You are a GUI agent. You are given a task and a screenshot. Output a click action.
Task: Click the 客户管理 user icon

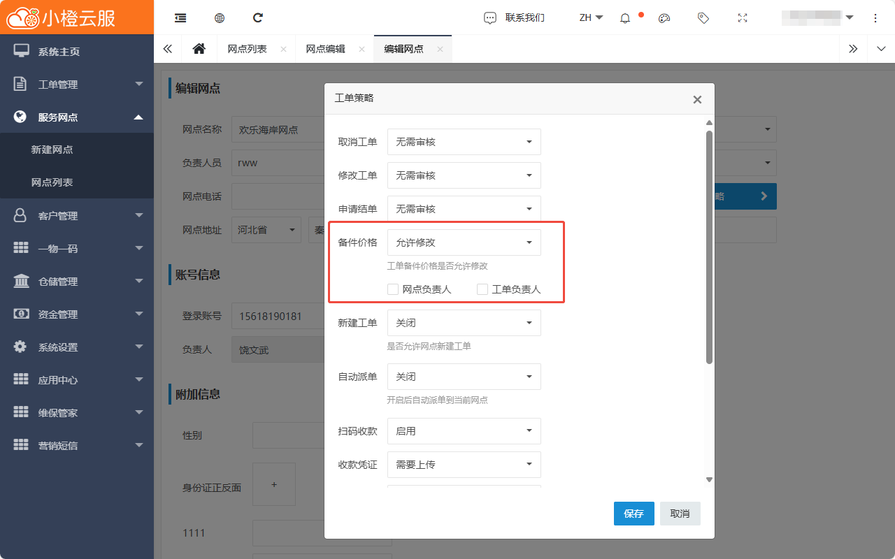click(x=21, y=215)
